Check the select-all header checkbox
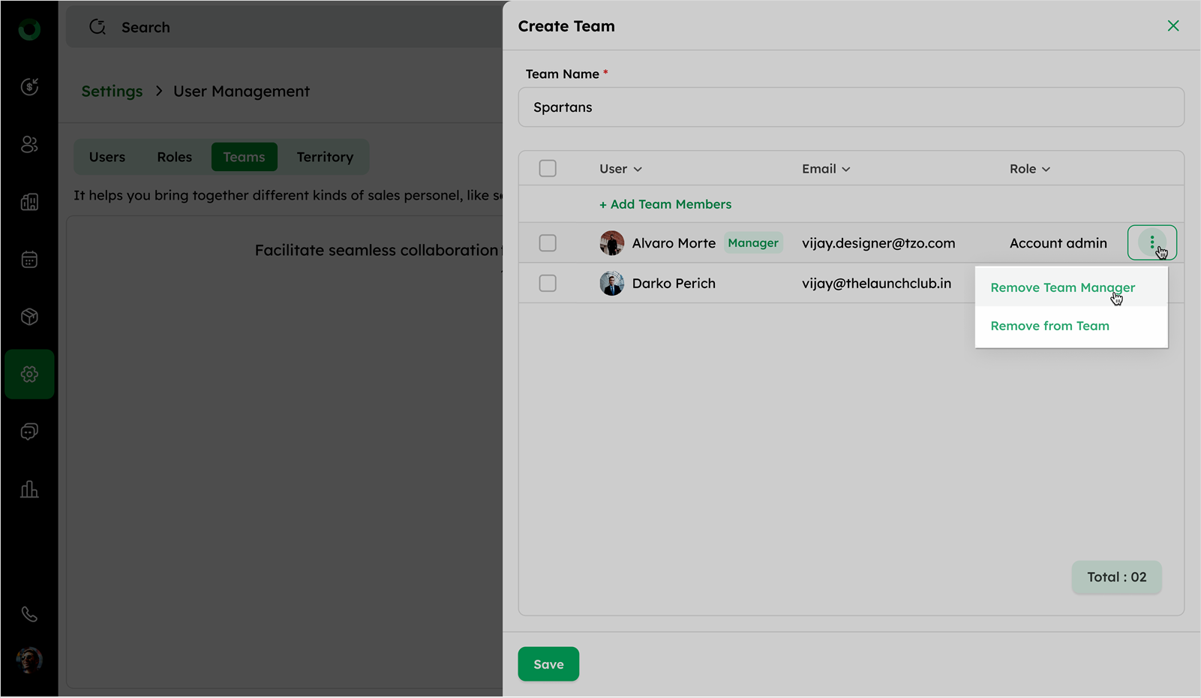 click(548, 168)
